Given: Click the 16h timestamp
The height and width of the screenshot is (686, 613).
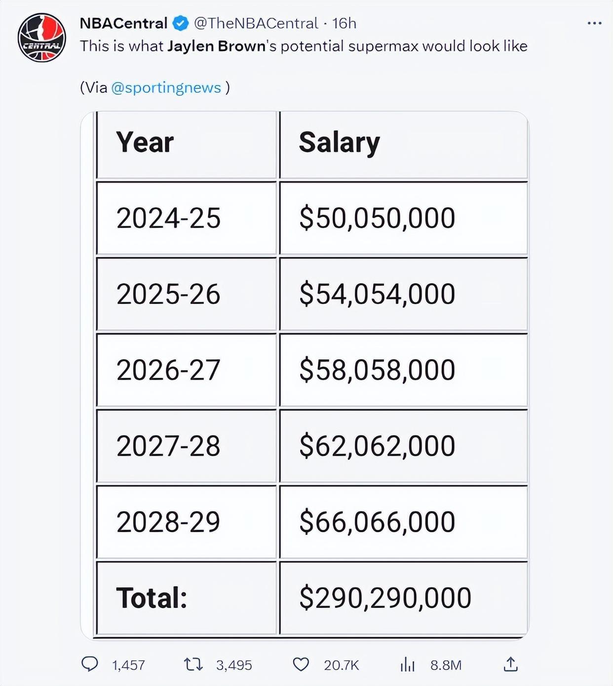Looking at the screenshot, I should click(x=344, y=23).
